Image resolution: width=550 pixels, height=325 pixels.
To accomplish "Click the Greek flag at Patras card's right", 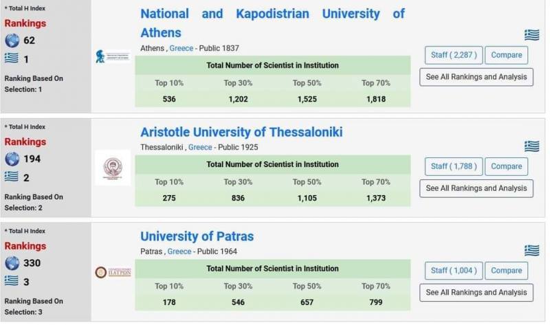I will [531, 250].
